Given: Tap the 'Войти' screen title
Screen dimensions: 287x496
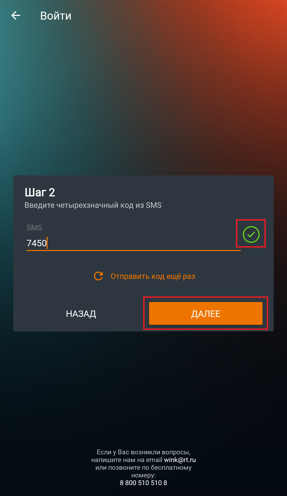Looking at the screenshot, I should 56,16.
